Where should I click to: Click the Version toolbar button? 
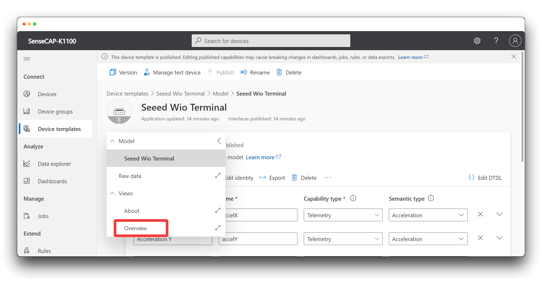pos(123,72)
